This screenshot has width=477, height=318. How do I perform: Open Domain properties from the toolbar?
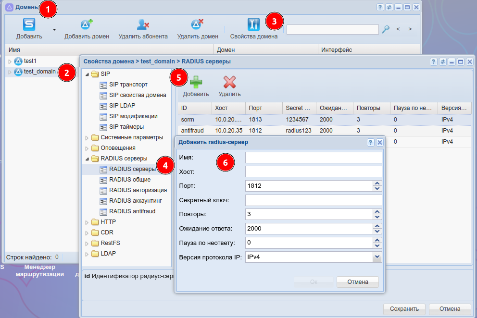pyautogui.click(x=253, y=25)
